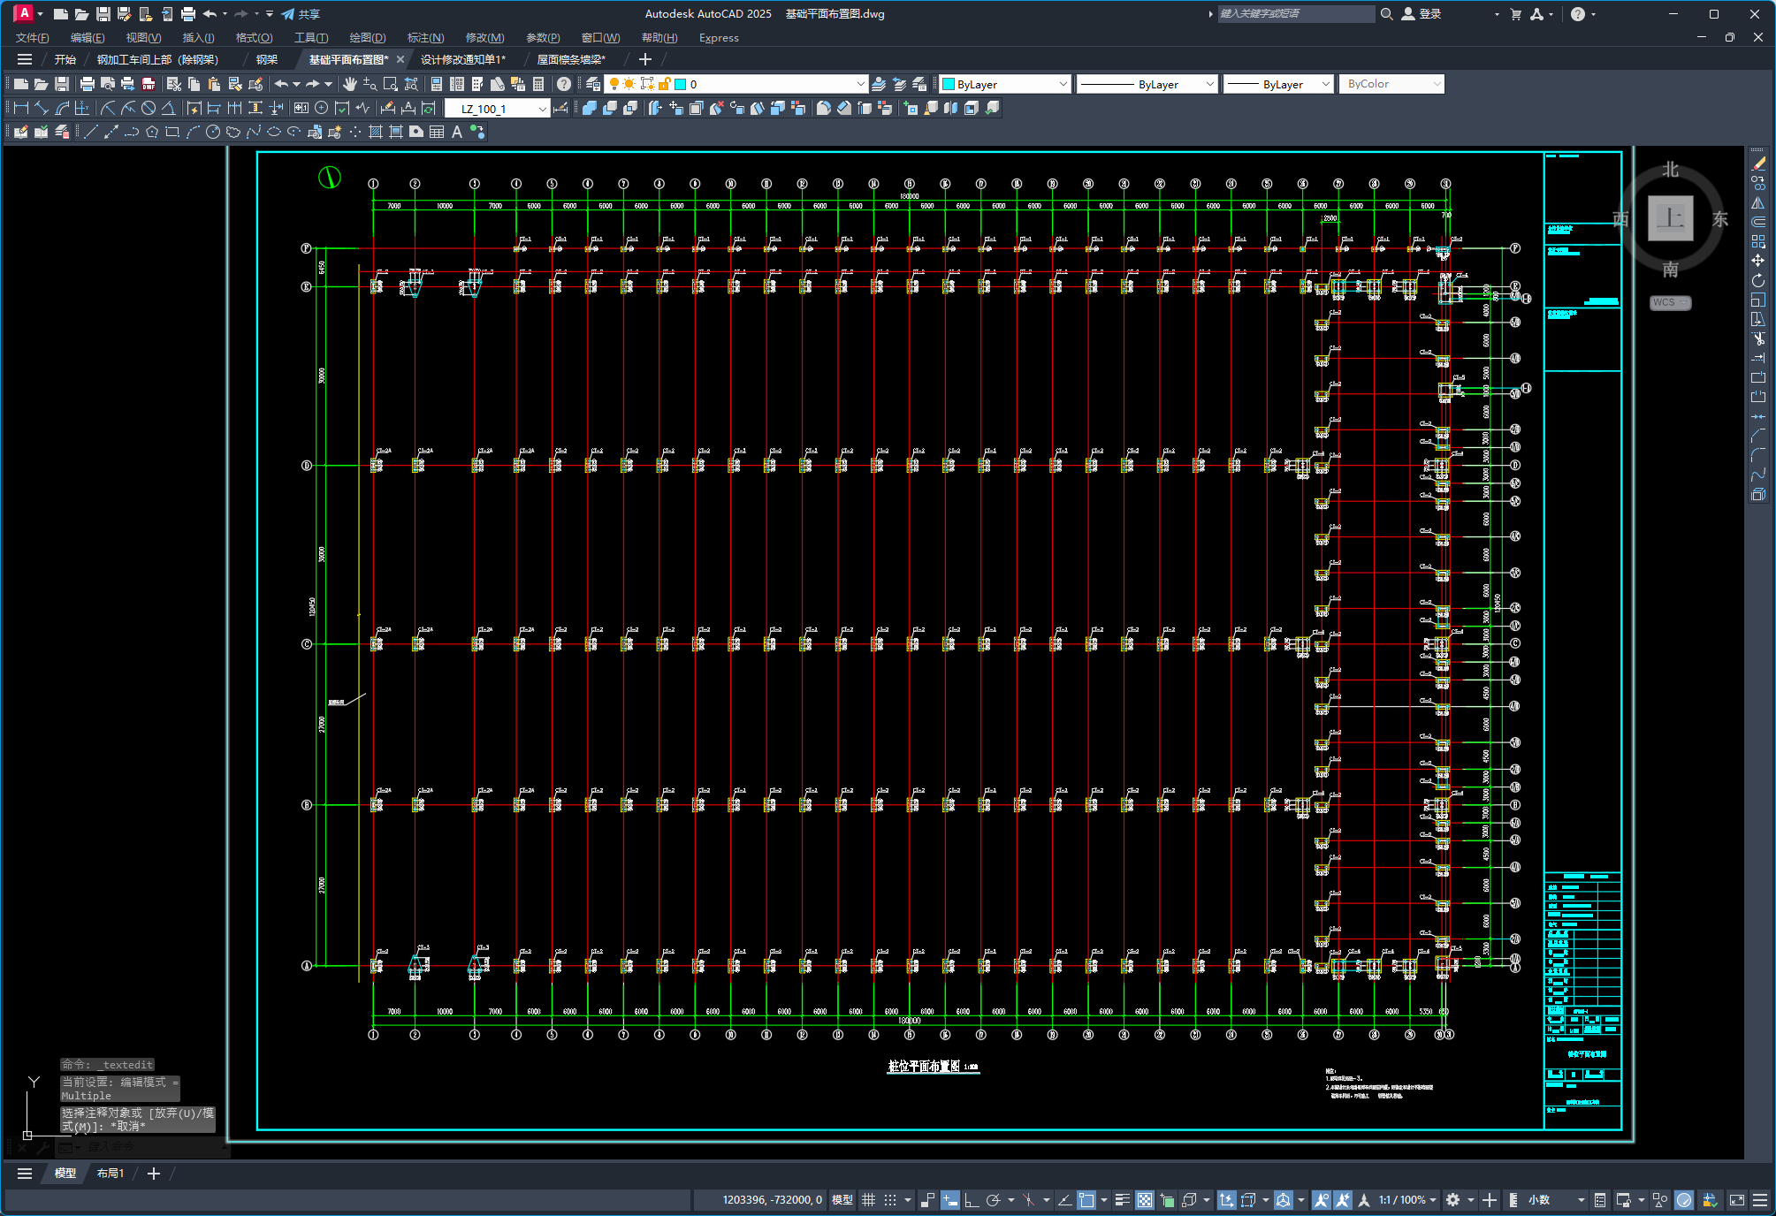Open the Hatch tool
The image size is (1776, 1216).
(x=375, y=132)
